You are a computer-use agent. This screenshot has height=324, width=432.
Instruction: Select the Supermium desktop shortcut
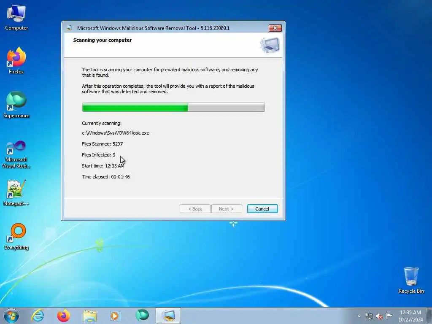click(x=16, y=105)
